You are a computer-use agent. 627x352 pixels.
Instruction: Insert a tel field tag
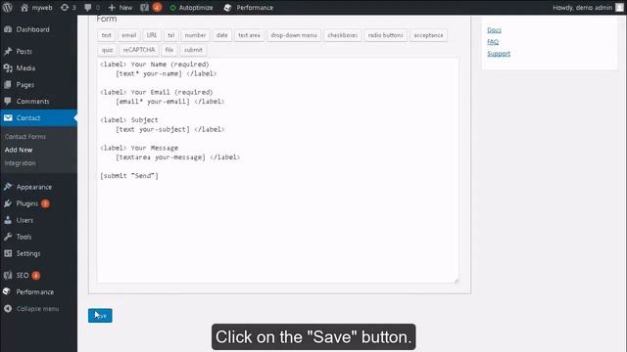point(170,35)
